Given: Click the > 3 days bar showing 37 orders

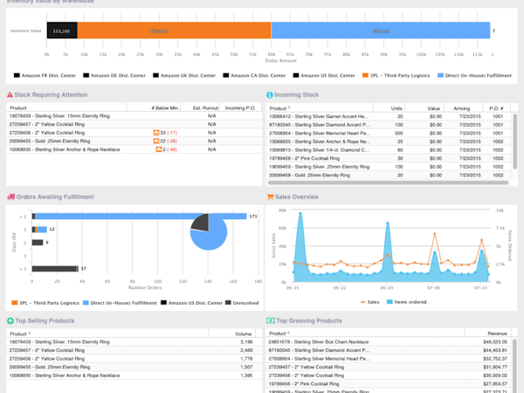Looking at the screenshot, I should [x=55, y=269].
